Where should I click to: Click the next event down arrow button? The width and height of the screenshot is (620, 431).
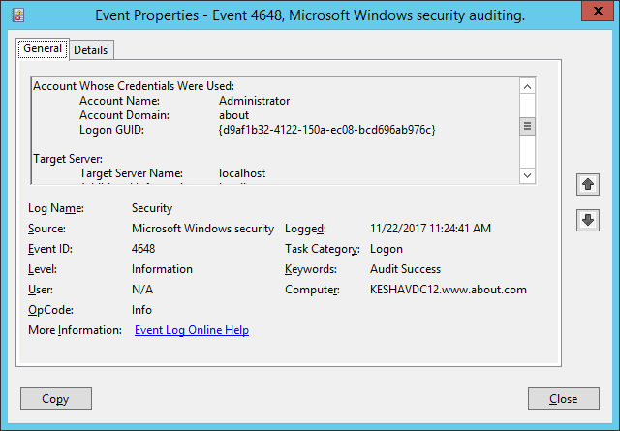(x=588, y=220)
